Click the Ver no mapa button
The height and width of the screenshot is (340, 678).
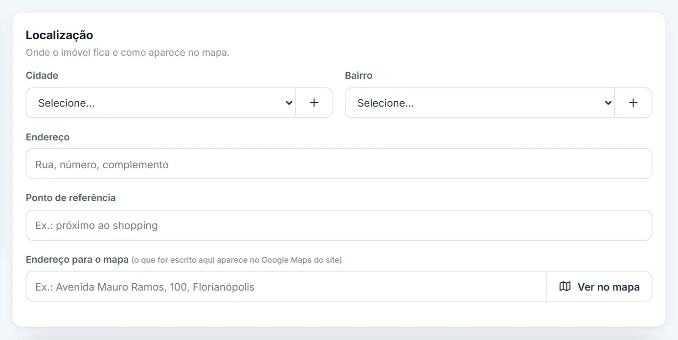pos(599,287)
